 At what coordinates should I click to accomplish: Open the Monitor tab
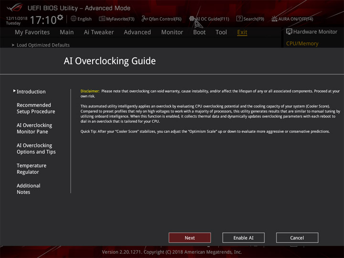pyautogui.click(x=172, y=32)
